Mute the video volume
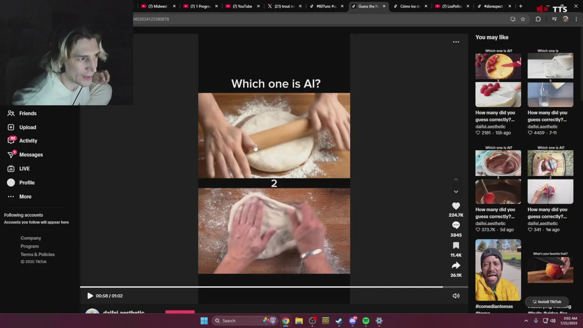Image resolution: width=583 pixels, height=328 pixels. [x=456, y=296]
